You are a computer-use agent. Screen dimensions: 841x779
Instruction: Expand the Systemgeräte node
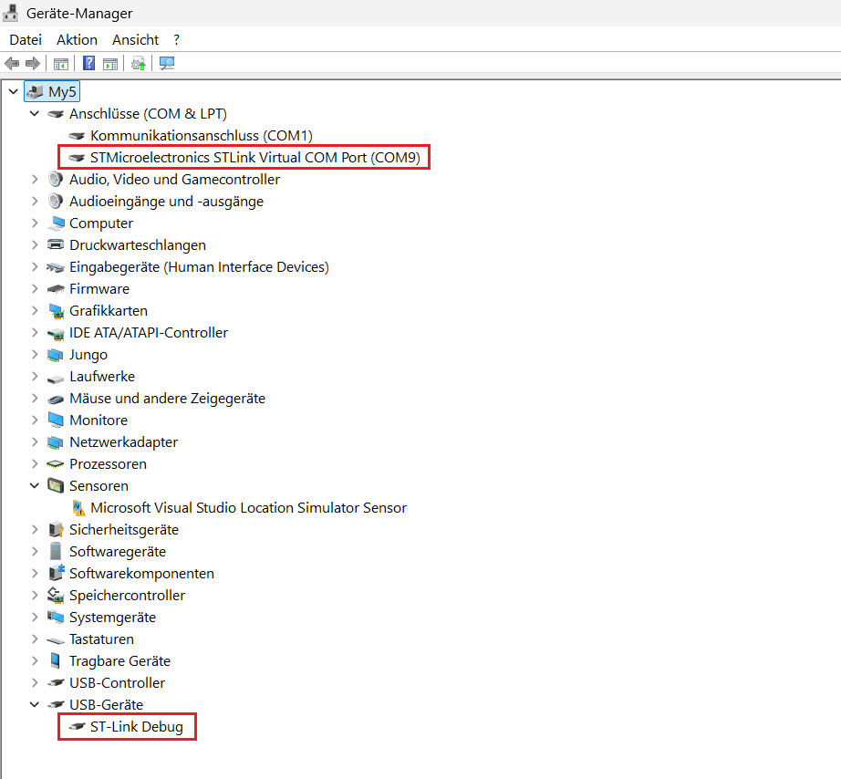(x=35, y=617)
